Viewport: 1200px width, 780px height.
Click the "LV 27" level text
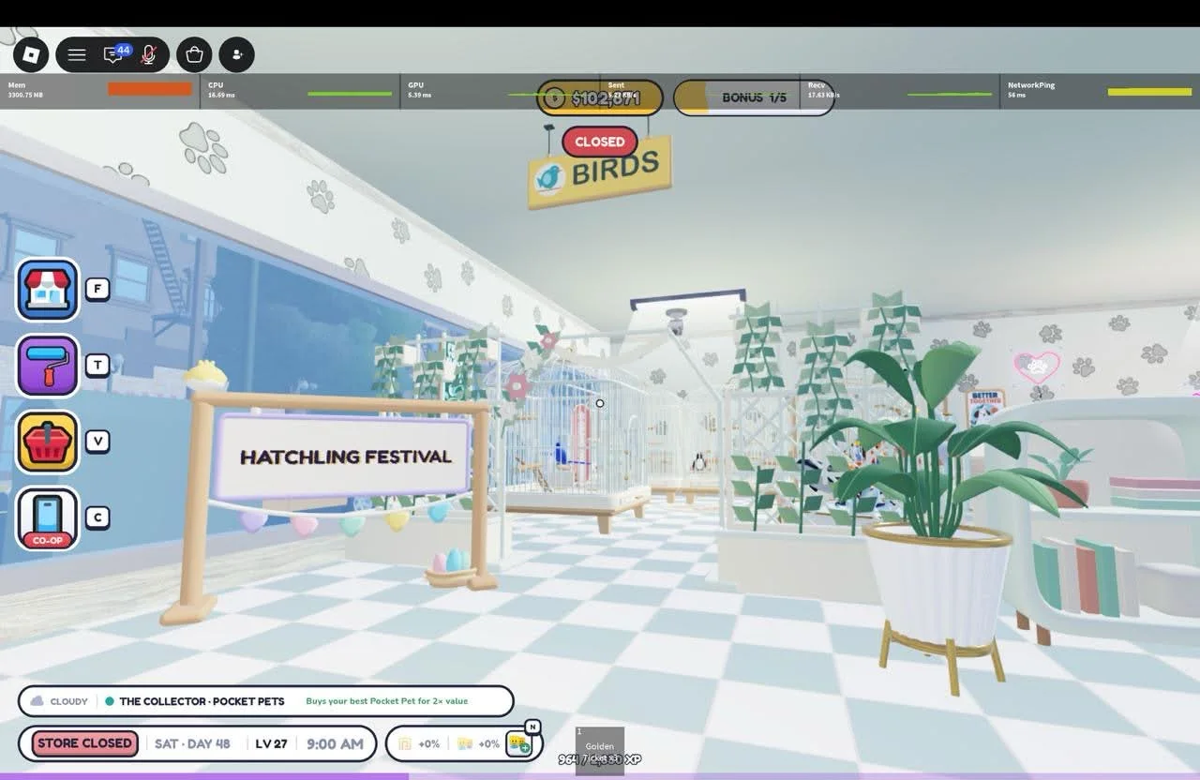(271, 743)
